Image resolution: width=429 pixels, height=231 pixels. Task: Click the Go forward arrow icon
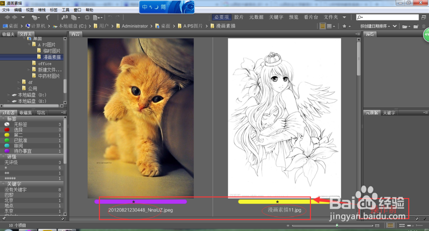pyautogui.click(x=15, y=17)
